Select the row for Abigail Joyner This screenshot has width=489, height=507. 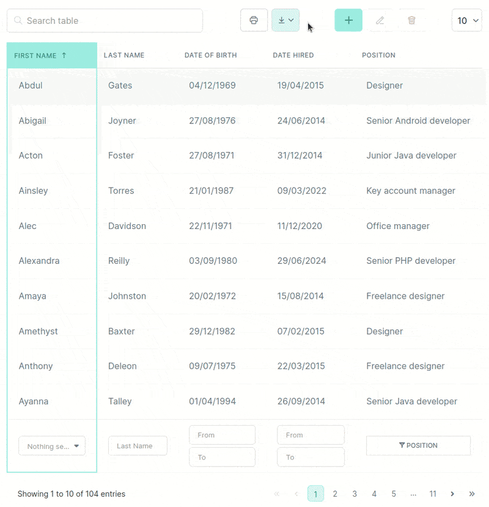tap(244, 121)
